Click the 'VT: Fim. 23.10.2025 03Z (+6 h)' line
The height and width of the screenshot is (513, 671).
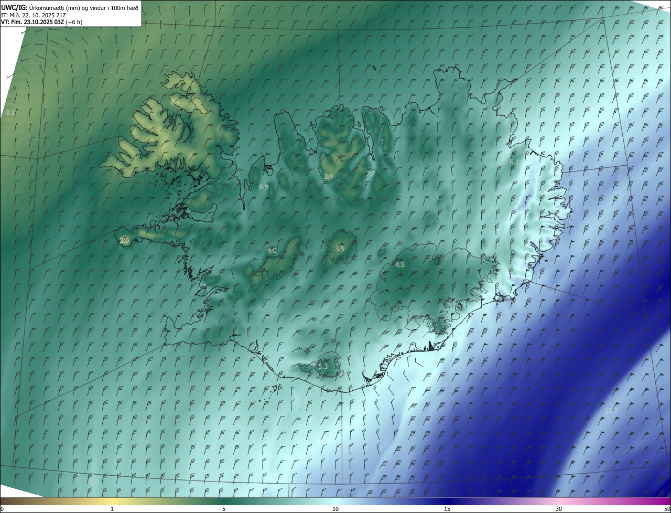coord(41,22)
